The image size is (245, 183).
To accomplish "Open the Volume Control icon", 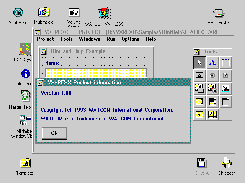I will tap(74, 13).
